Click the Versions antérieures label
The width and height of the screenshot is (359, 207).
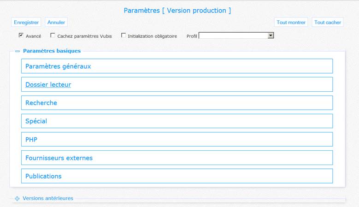pyautogui.click(x=48, y=198)
